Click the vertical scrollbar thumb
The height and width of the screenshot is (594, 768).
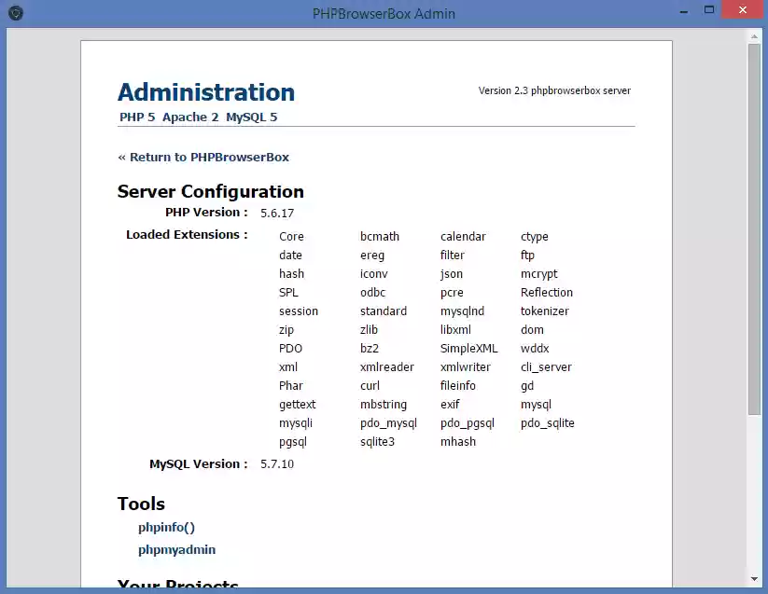[x=754, y=229]
